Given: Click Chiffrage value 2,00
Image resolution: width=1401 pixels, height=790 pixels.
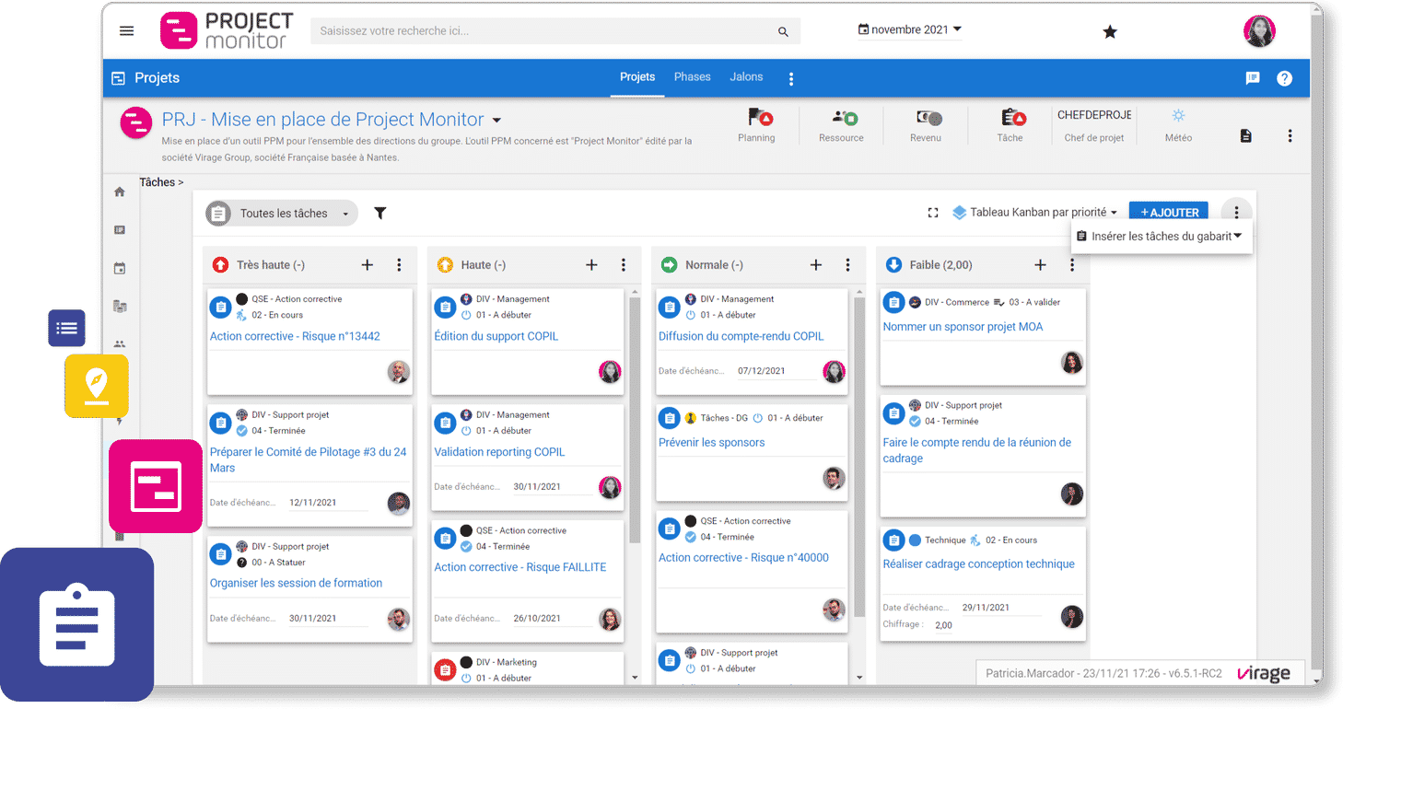Looking at the screenshot, I should point(944,625).
